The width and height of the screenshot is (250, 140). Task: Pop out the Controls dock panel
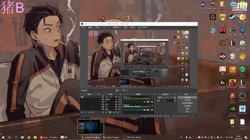click(x=196, y=94)
